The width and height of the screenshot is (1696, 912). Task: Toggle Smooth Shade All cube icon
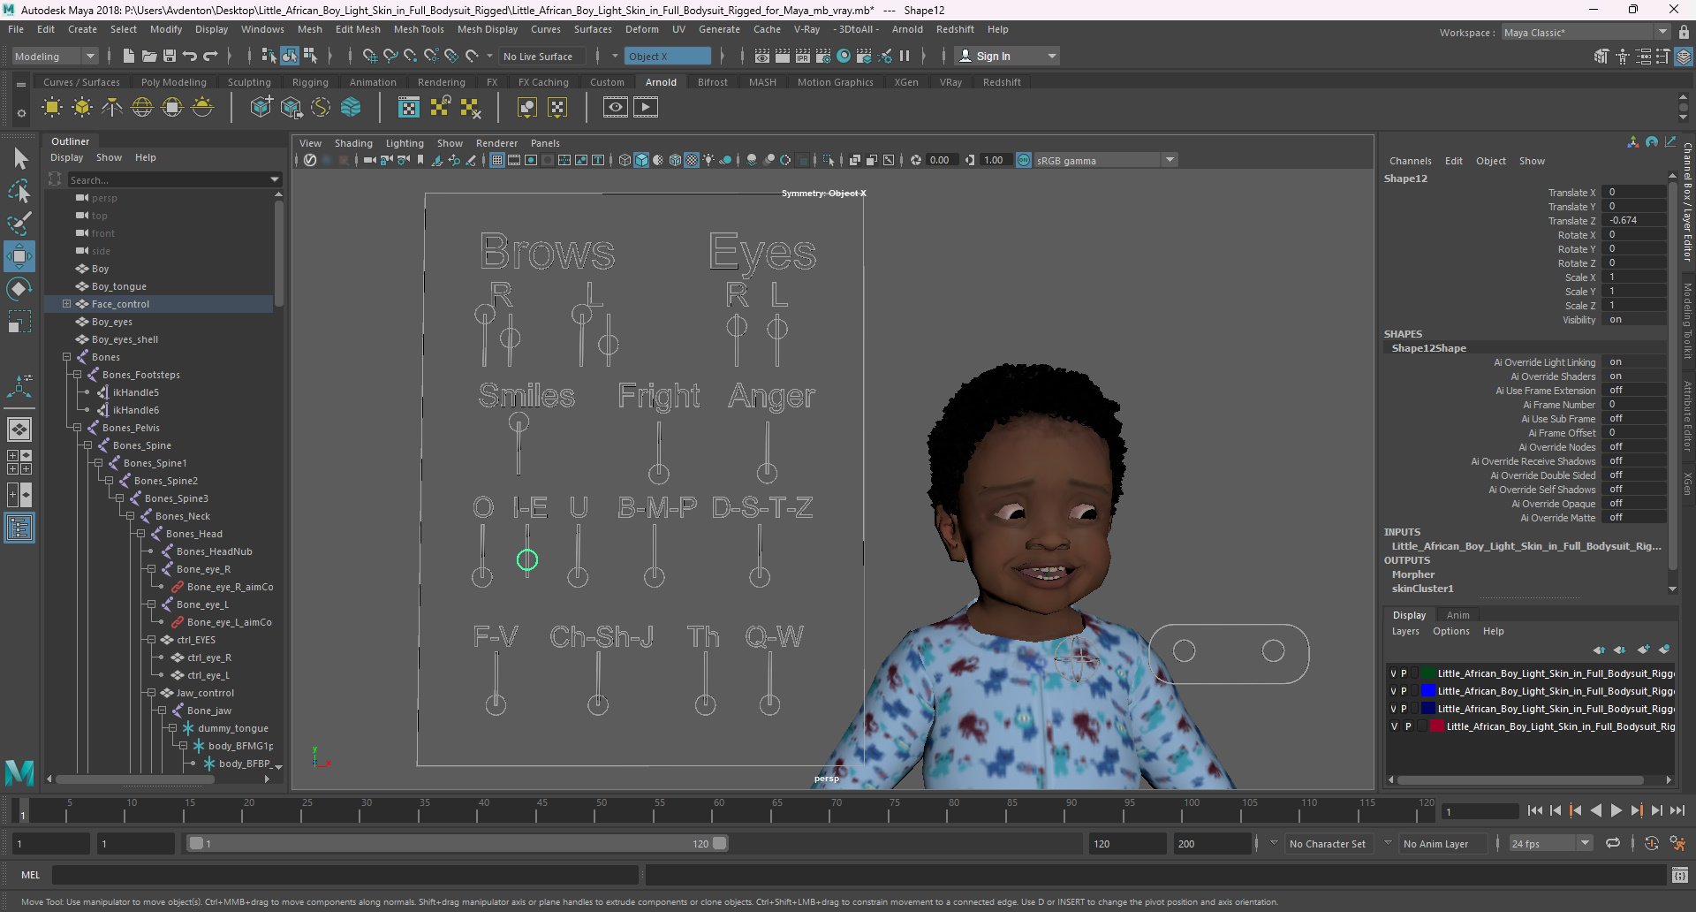click(642, 160)
